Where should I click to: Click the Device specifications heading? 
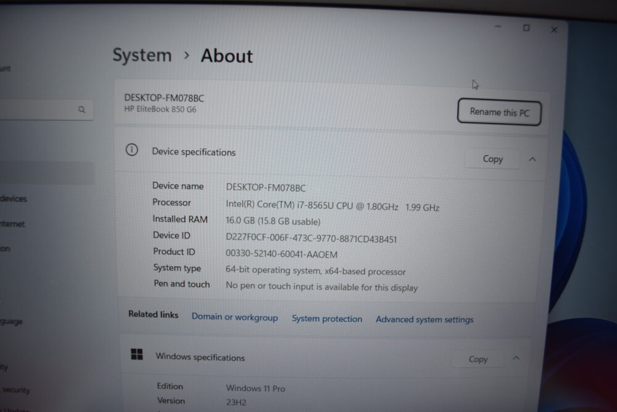194,152
